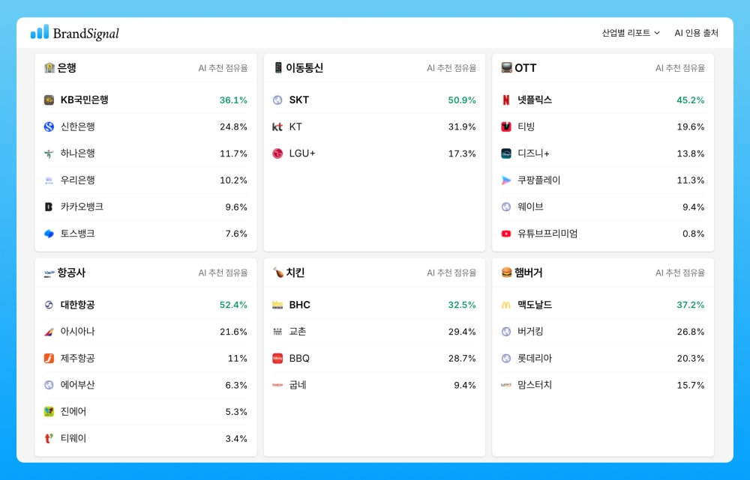The image size is (750, 480).
Task: Click the 쿠팡플레이 brand name
Action: (x=539, y=180)
